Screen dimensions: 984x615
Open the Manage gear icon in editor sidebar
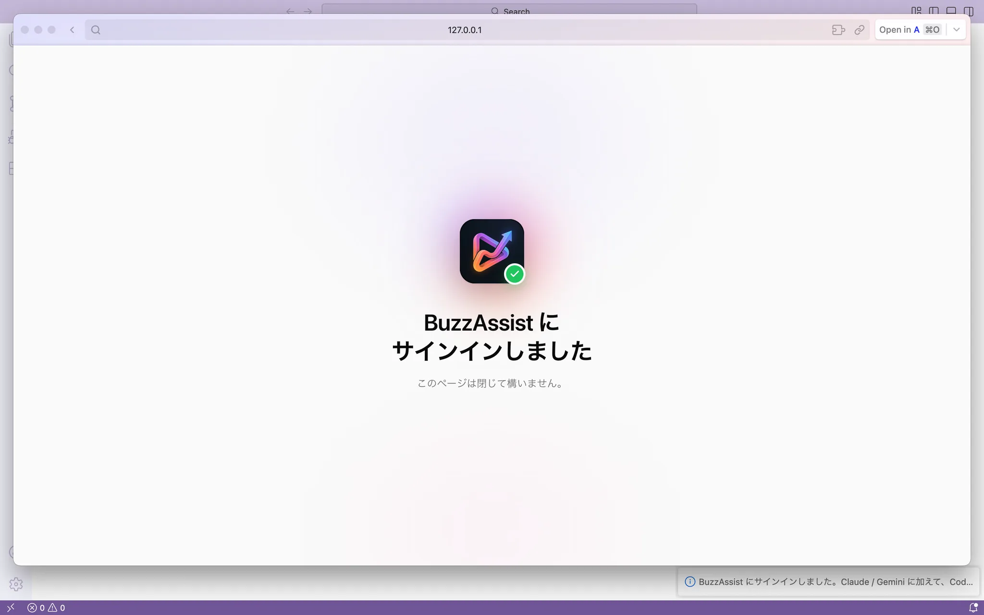16,584
